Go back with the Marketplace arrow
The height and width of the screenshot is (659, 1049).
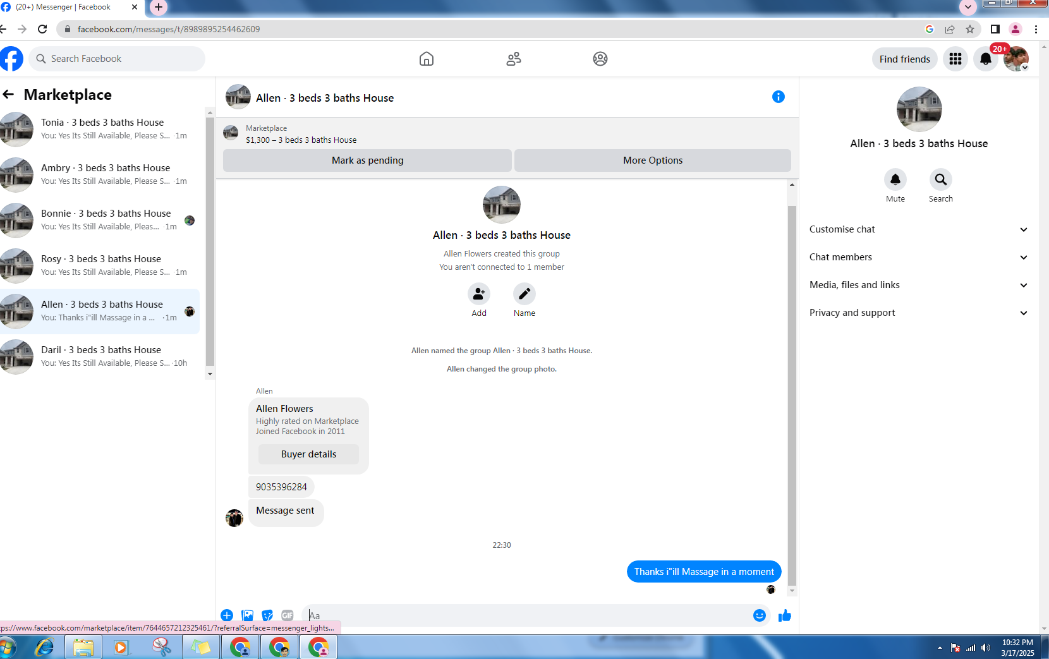[8, 94]
